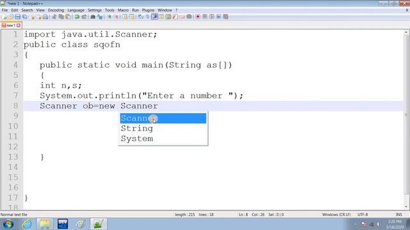Show the Document Map panel

pos(168,17)
